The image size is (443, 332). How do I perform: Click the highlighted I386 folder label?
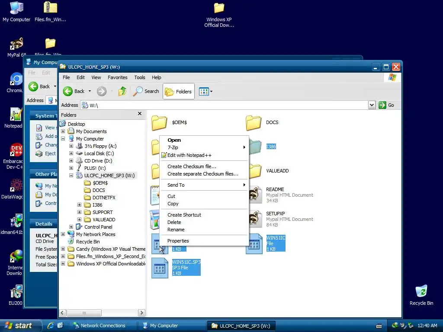271,147
